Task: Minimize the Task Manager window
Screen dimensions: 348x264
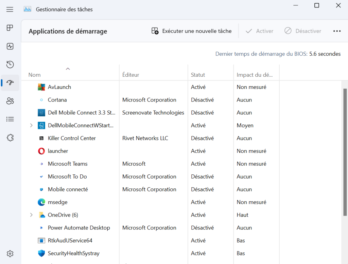Action: coord(296,5)
